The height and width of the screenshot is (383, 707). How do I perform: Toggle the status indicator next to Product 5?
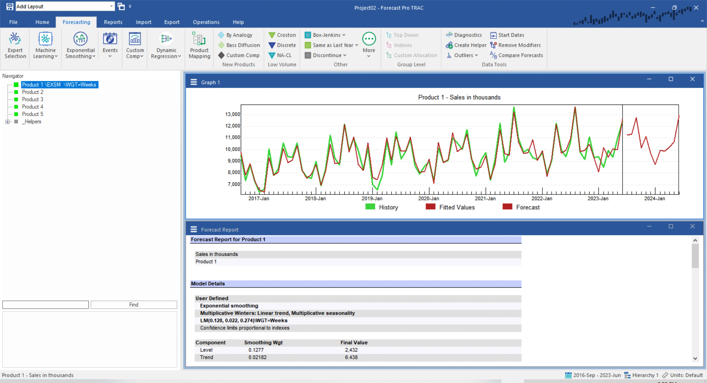[x=16, y=114]
